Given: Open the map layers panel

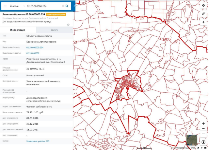Looking at the screenshot, I should [203, 6].
